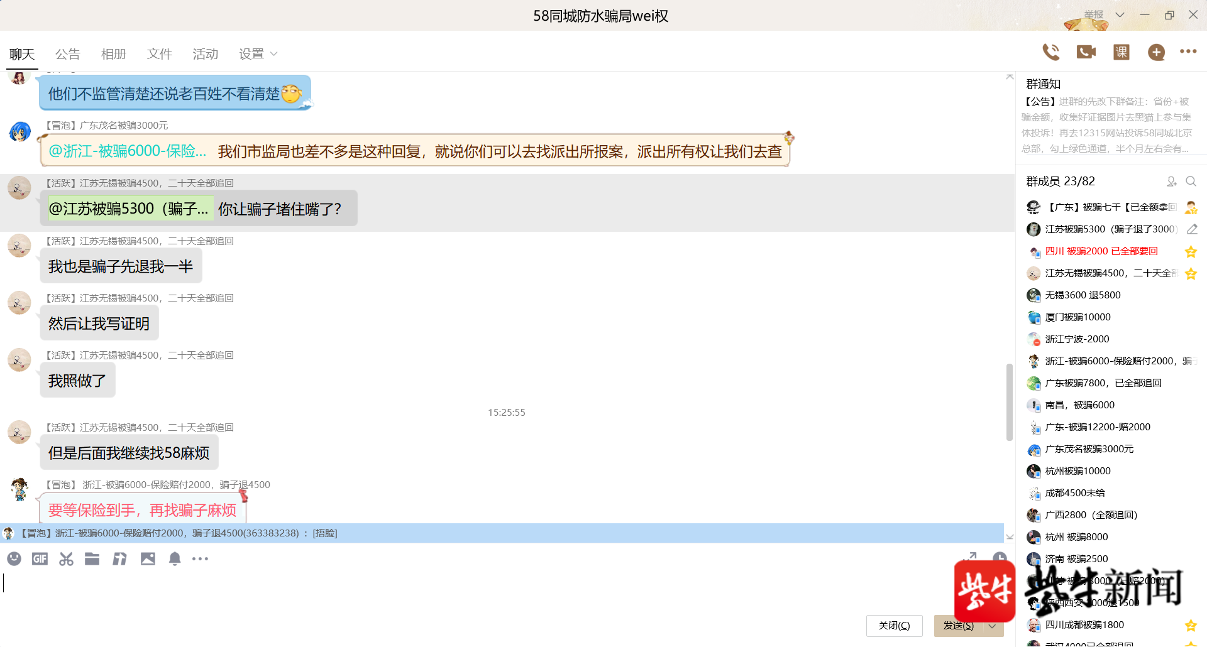
Task: Select member 浙江宁波-2000
Action: (1111, 339)
